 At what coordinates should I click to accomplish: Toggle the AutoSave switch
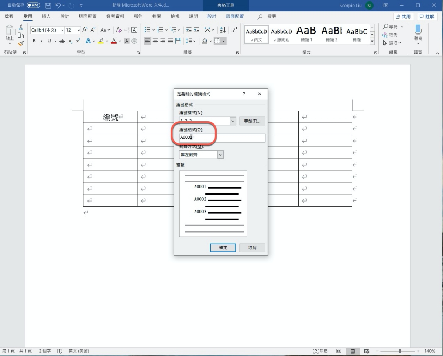pyautogui.click(x=34, y=6)
